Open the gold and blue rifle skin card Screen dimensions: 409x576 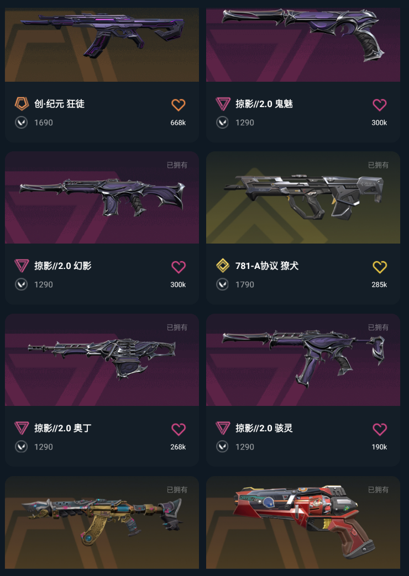(102, 523)
